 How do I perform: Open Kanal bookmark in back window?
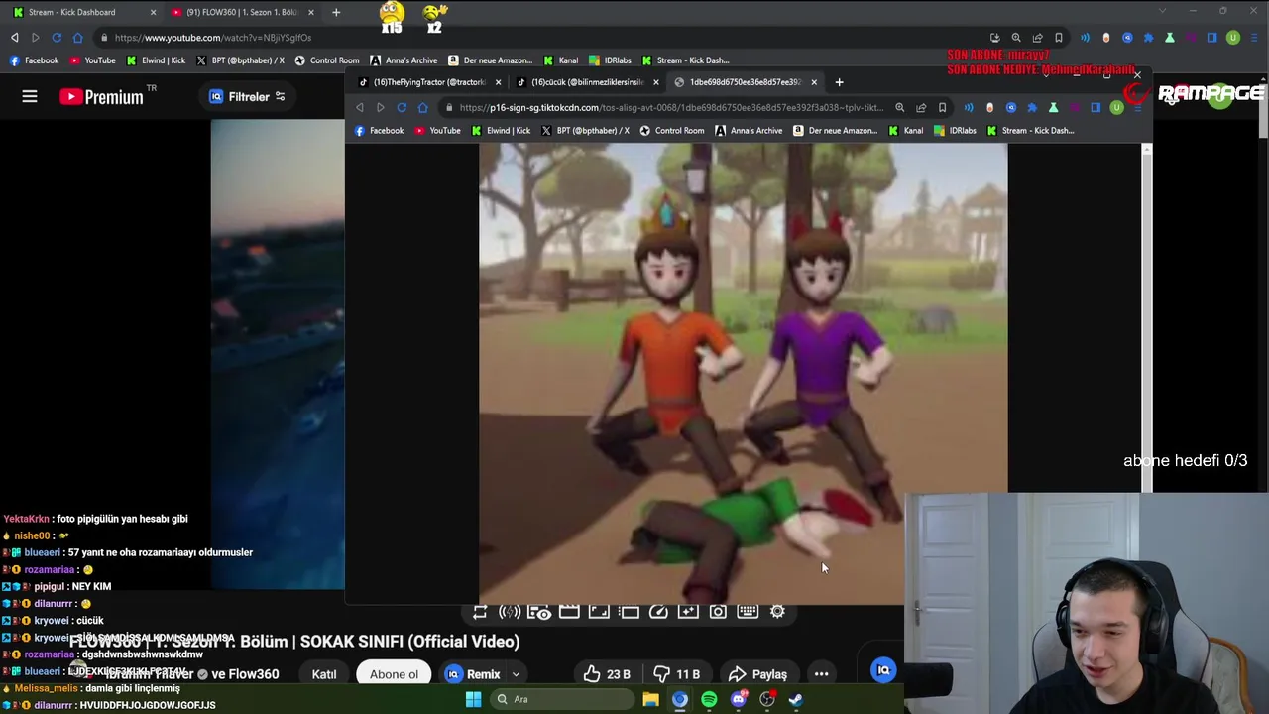[x=560, y=60]
